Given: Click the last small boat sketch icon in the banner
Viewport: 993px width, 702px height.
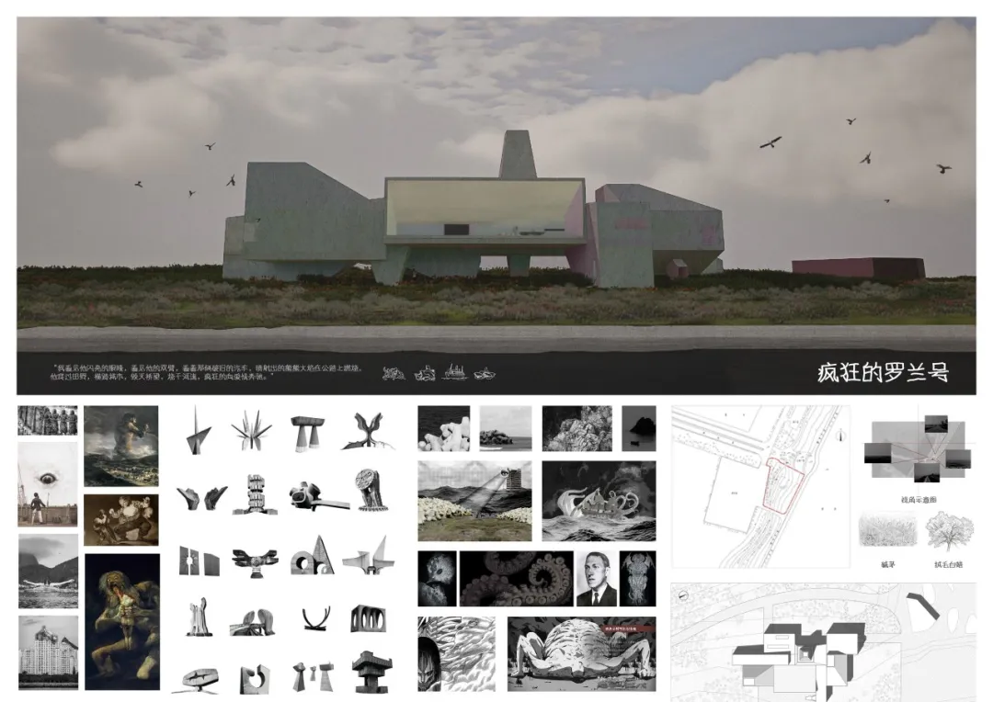Looking at the screenshot, I should (x=485, y=373).
